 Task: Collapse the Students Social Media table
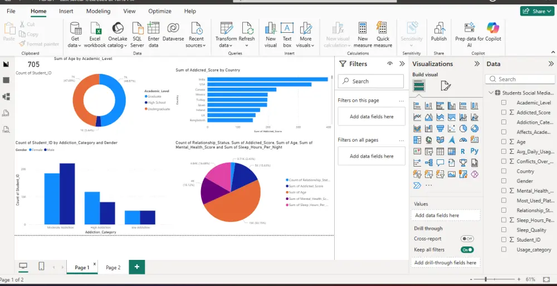491,93
